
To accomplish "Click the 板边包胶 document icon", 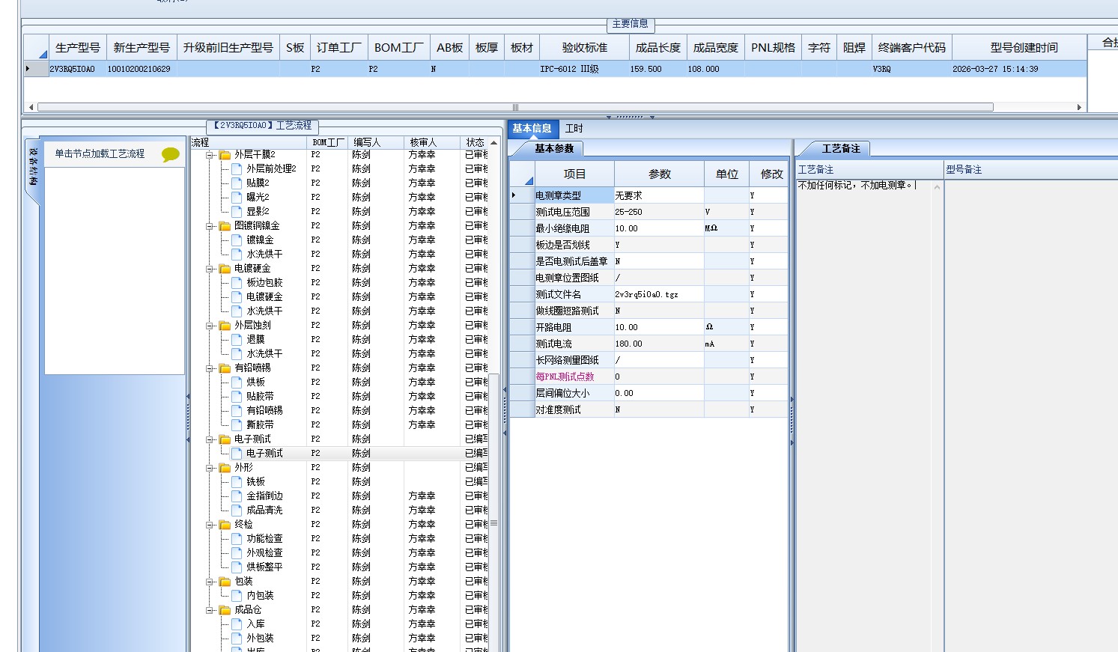I will coord(237,283).
